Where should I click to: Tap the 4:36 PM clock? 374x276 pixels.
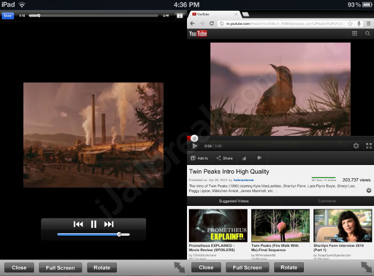(186, 5)
